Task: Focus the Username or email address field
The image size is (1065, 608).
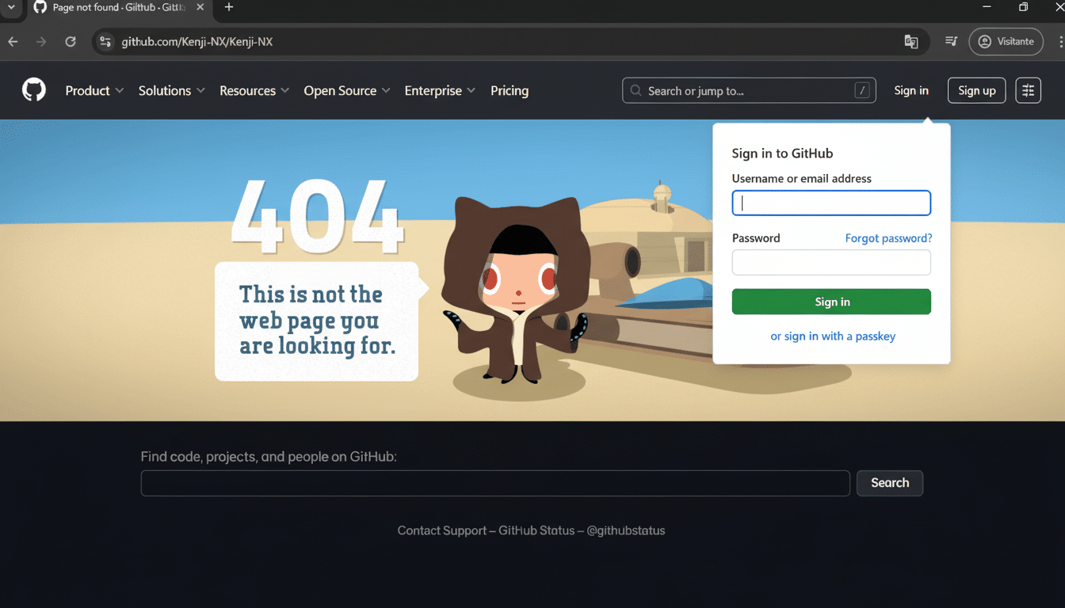Action: [831, 203]
